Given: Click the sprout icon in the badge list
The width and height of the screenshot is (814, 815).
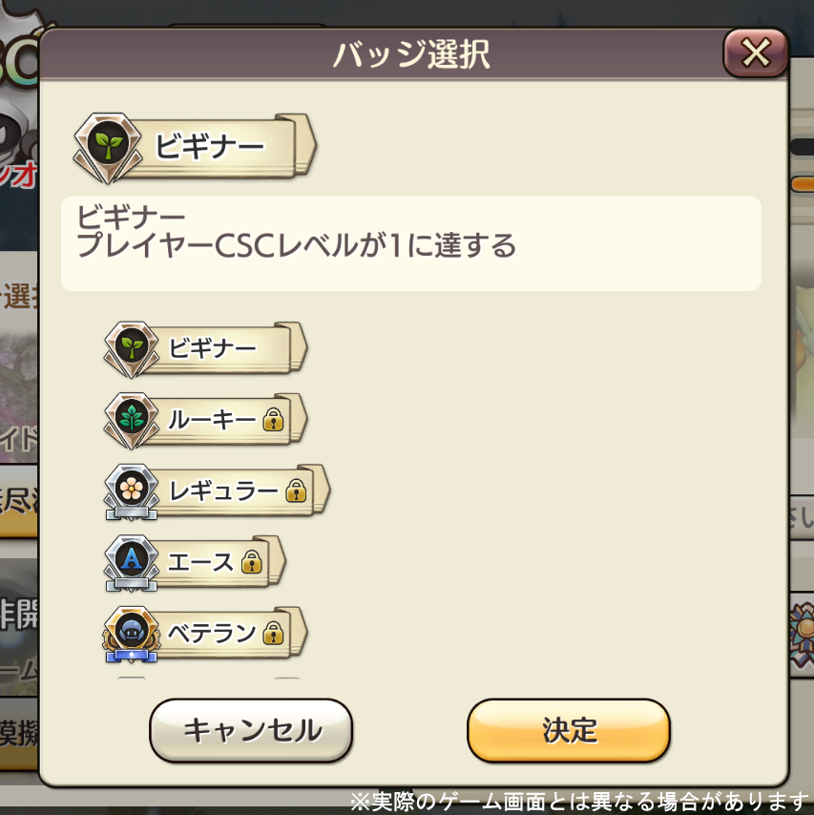Looking at the screenshot, I should click(x=132, y=346).
